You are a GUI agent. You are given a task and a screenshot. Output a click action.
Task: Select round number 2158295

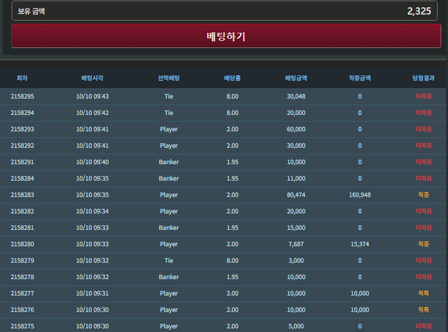pyautogui.click(x=23, y=96)
